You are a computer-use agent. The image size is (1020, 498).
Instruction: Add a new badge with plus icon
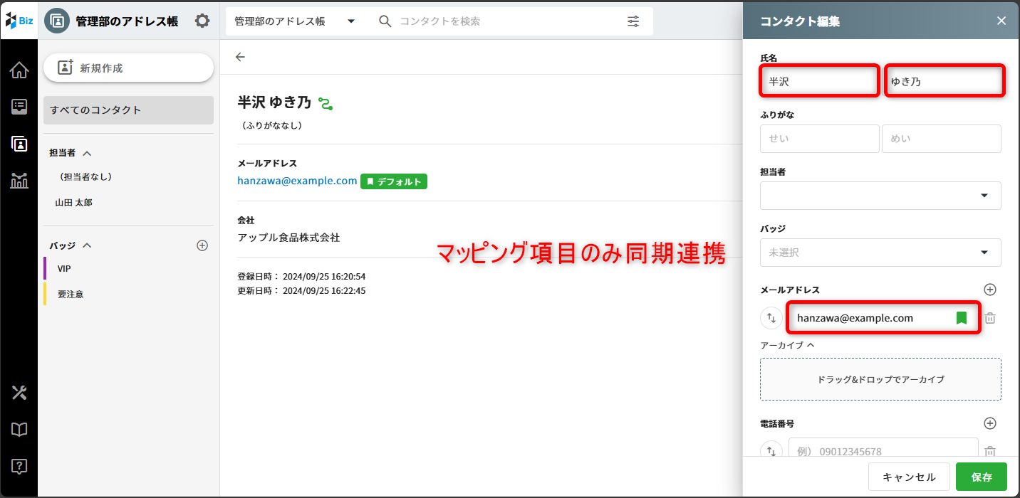[x=202, y=245]
